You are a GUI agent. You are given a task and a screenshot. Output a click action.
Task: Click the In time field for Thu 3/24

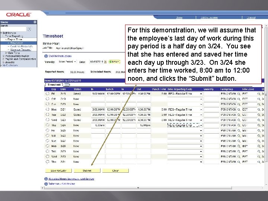tap(98, 125)
